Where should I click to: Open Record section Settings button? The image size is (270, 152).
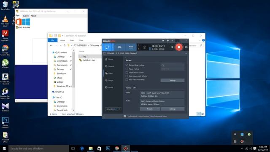pos(173,80)
